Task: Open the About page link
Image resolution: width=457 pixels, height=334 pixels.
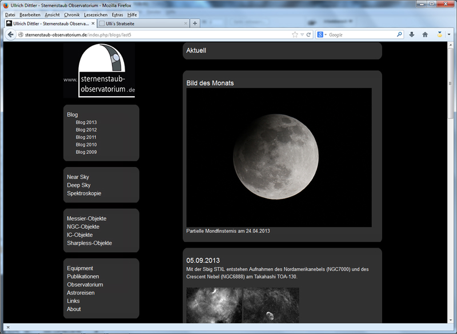Action: 74,309
